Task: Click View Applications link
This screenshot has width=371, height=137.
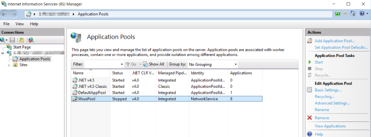Action: click(x=330, y=126)
